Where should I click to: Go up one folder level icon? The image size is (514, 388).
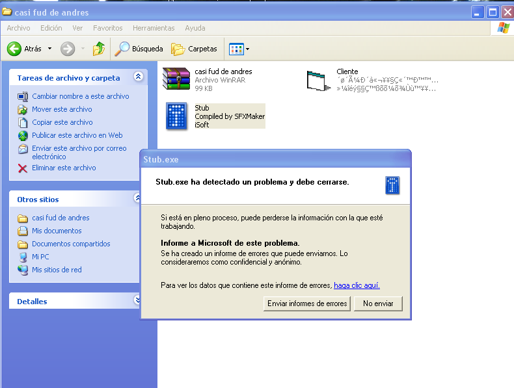point(99,49)
